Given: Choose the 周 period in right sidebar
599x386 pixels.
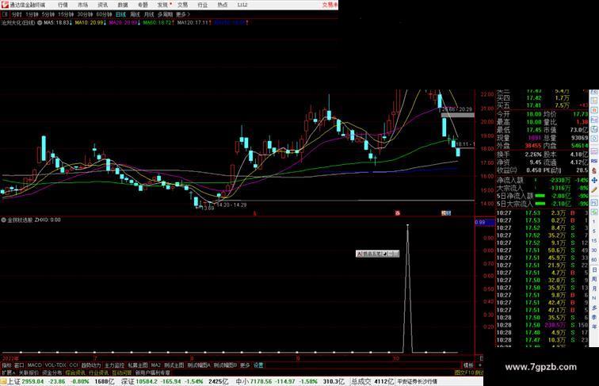Looking at the screenshot, I should pyautogui.click(x=594, y=279).
